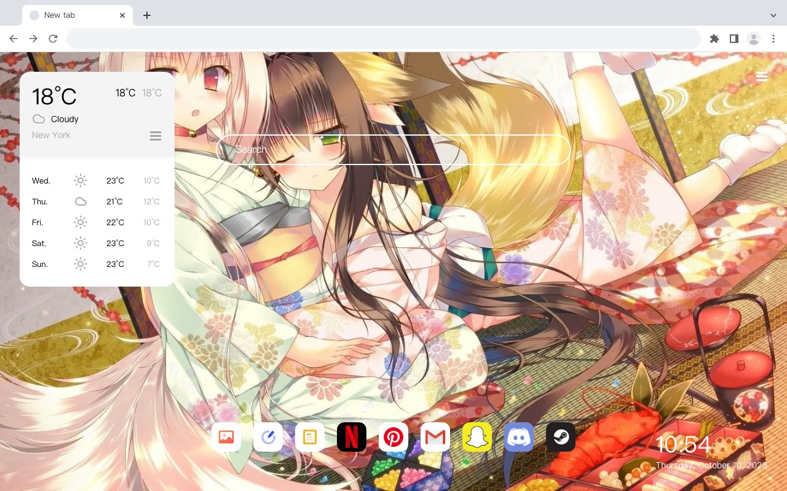Open the Snapchat shortcut
Image resolution: width=787 pixels, height=491 pixels.
[x=477, y=437]
